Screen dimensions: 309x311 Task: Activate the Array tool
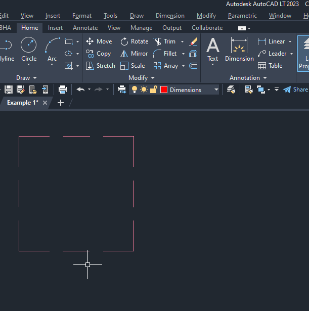pos(165,66)
